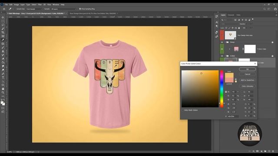This screenshot has width=278, height=156.
Task: Filter layers by smart objects icon
Action: (249, 20)
